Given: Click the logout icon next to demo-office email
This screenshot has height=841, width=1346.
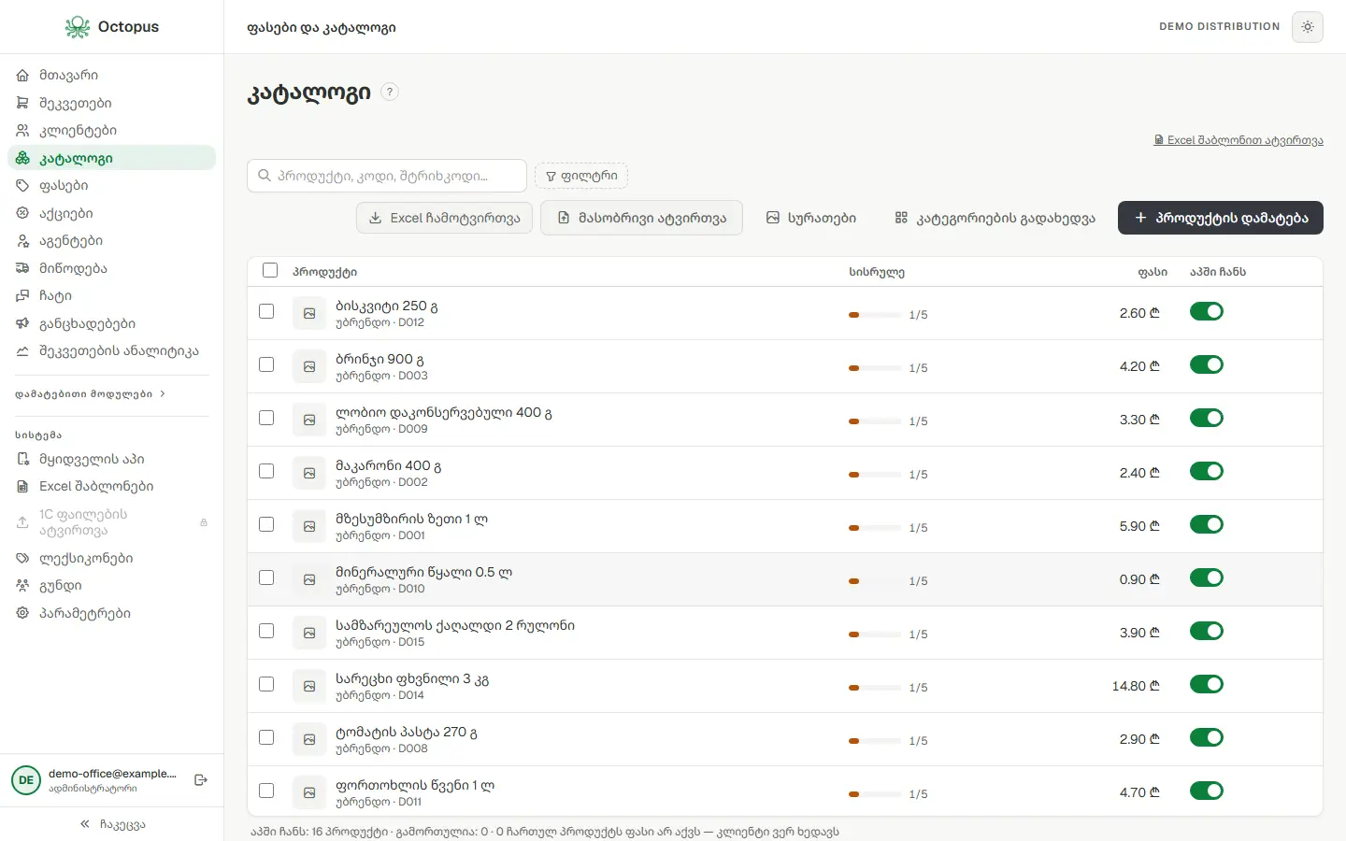Looking at the screenshot, I should 201,780.
